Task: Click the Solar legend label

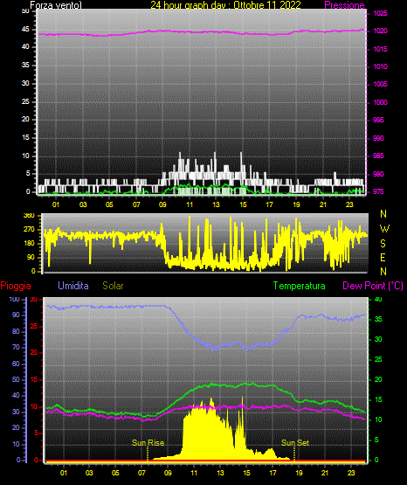Action: pyautogui.click(x=113, y=286)
